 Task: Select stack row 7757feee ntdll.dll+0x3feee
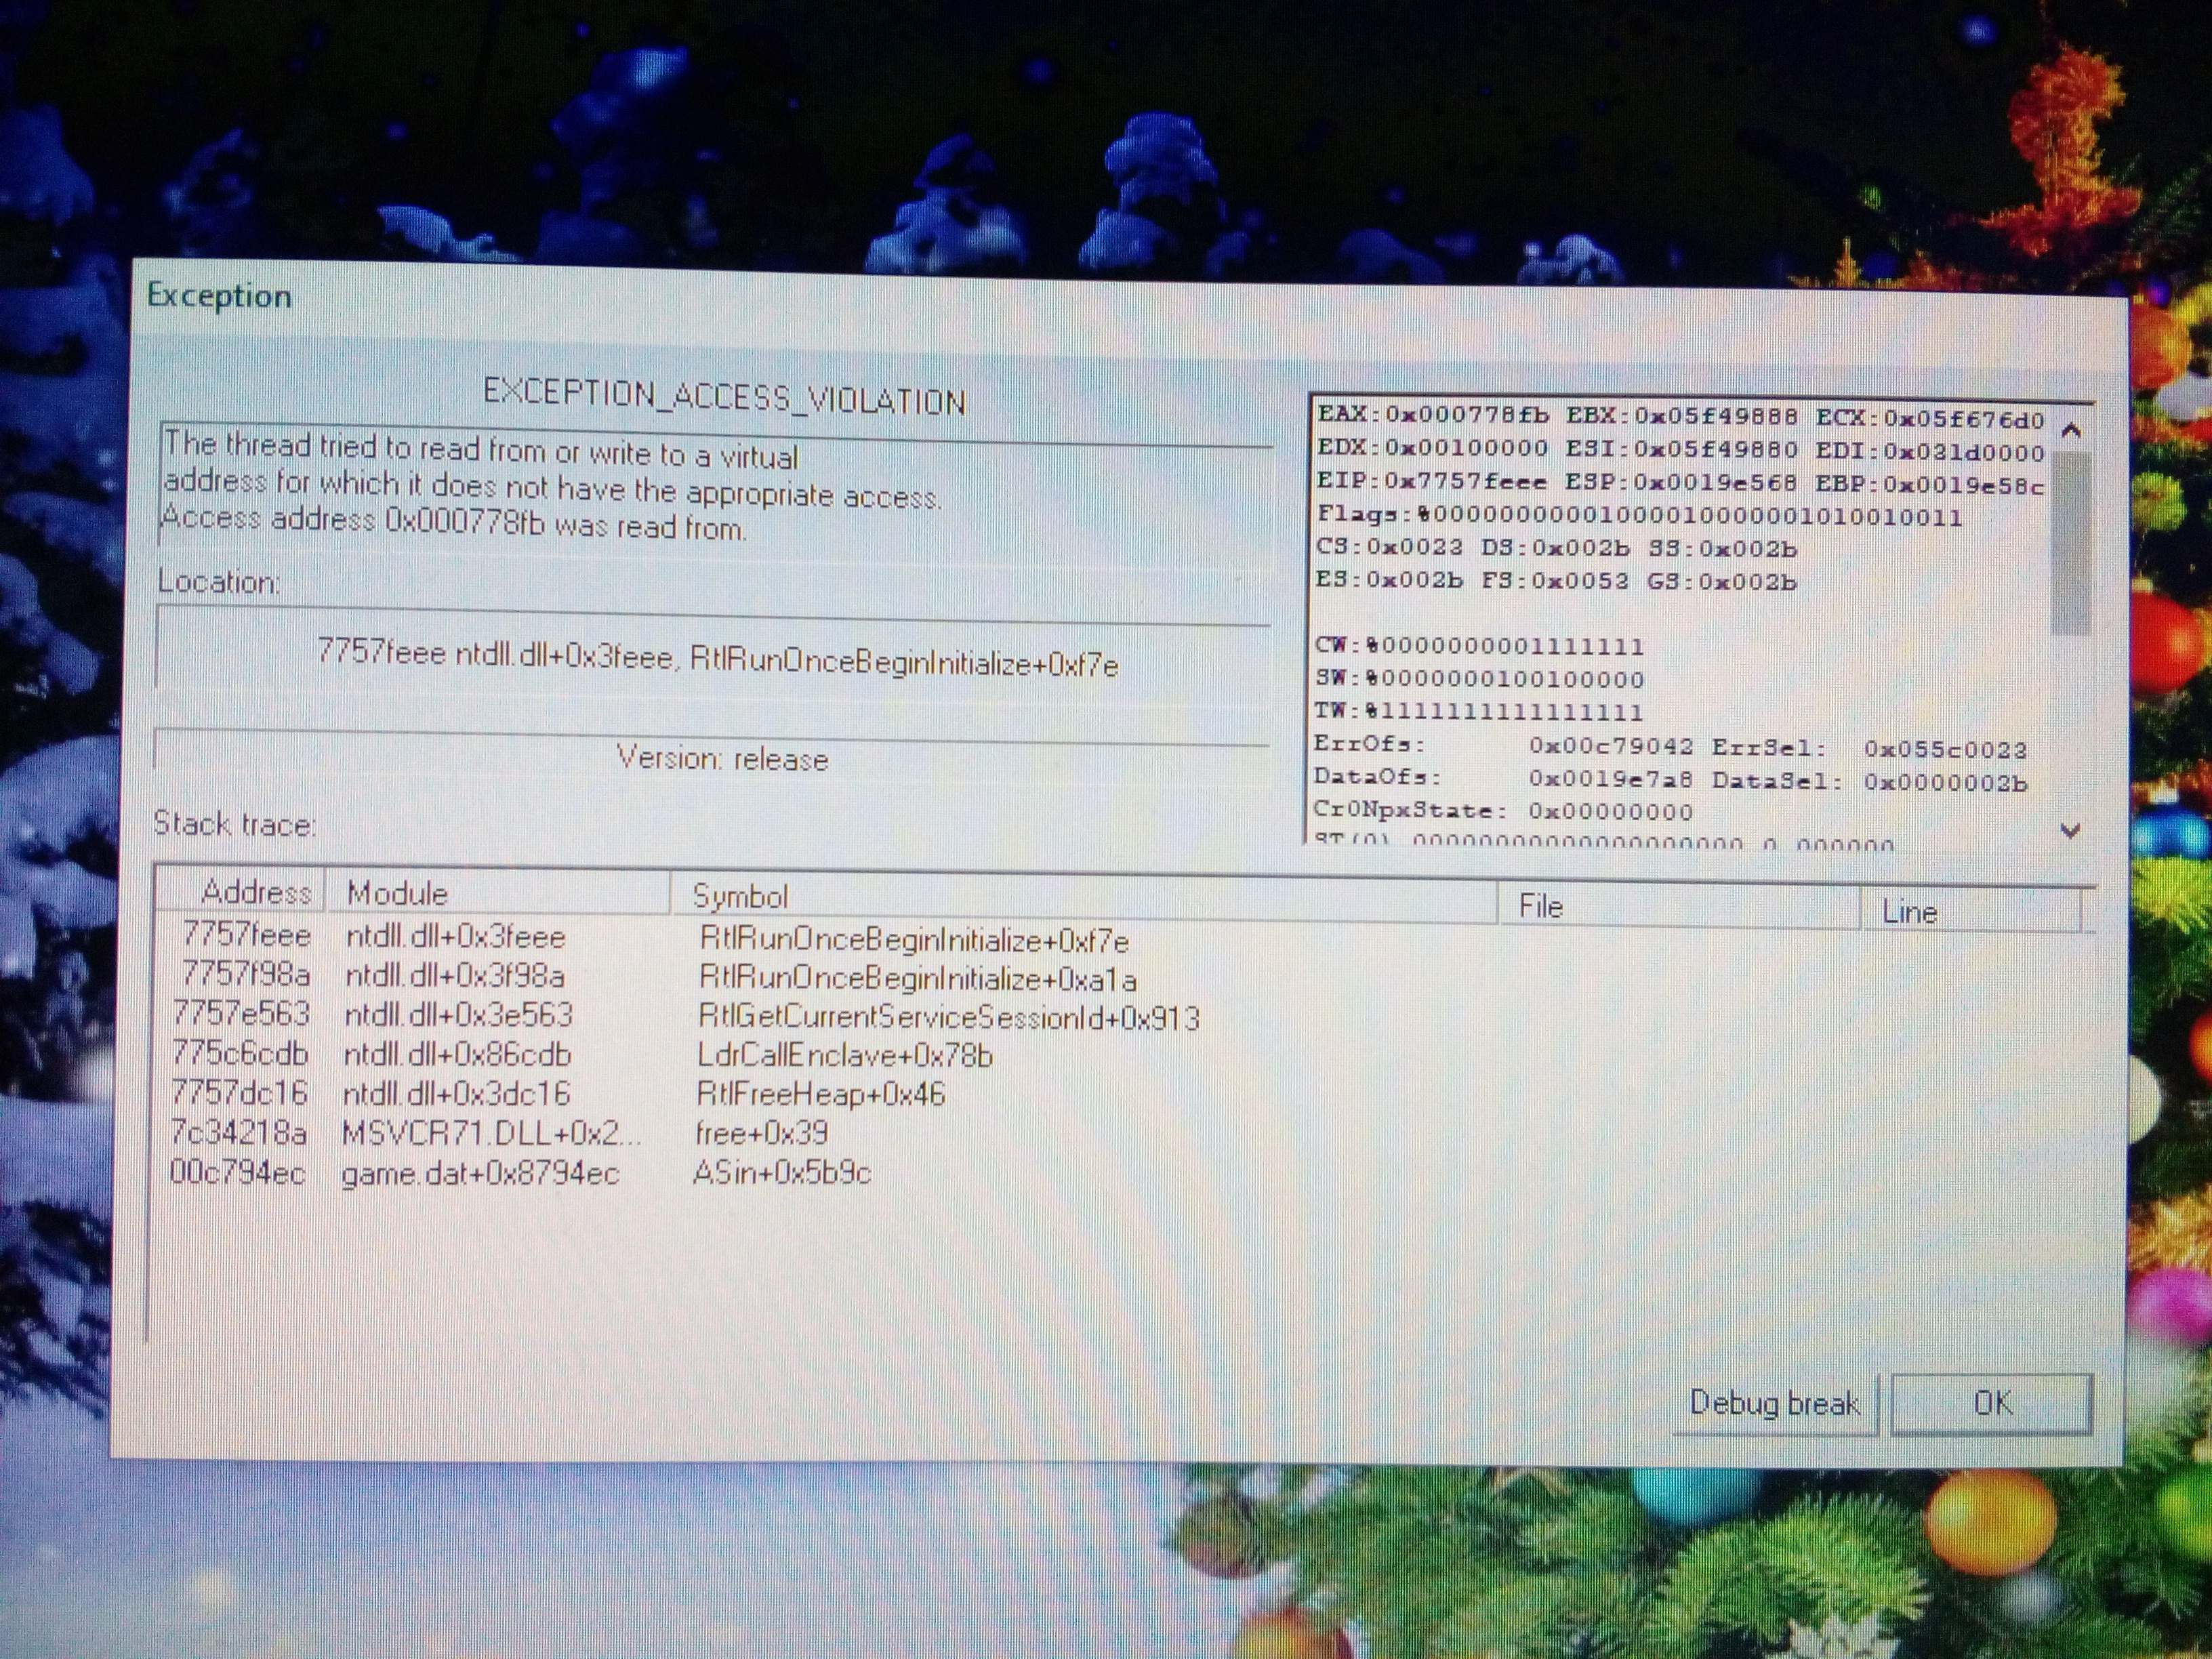tap(455, 937)
